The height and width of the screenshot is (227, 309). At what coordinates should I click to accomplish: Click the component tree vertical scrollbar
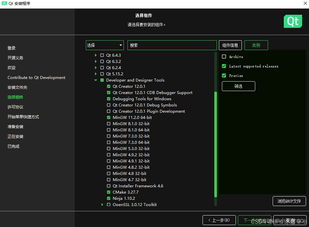coord(216,144)
